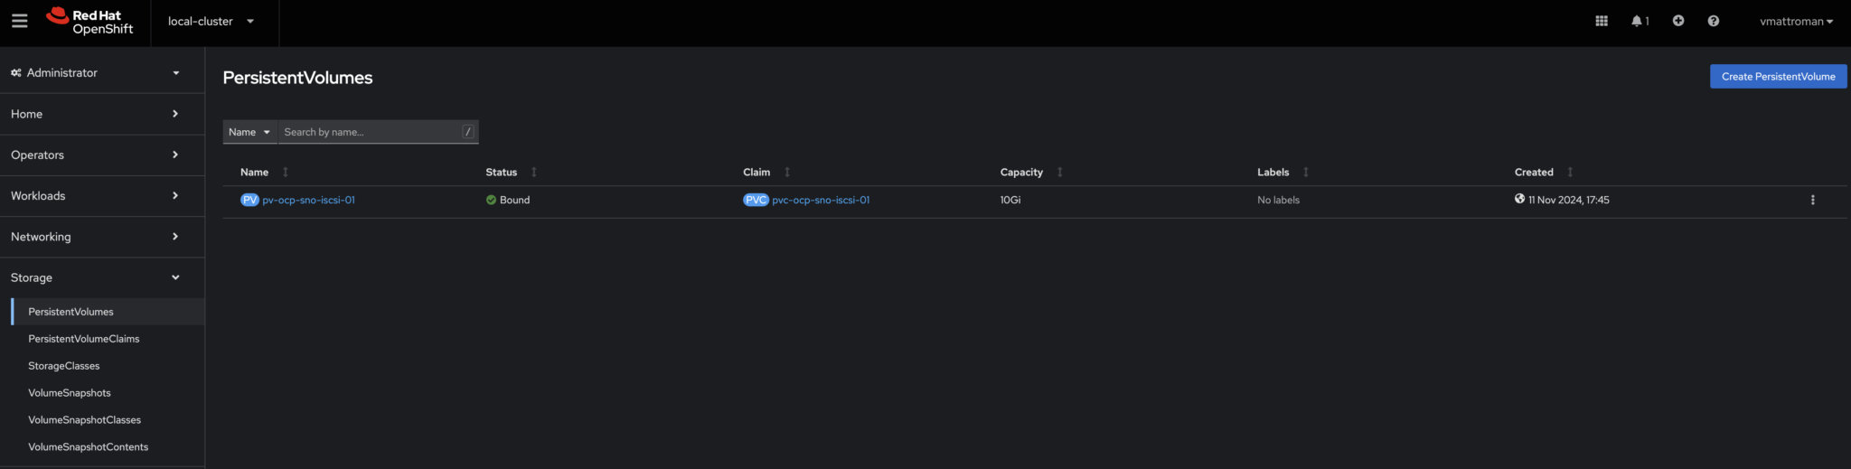Click the Capacity column header text

coord(1021,172)
